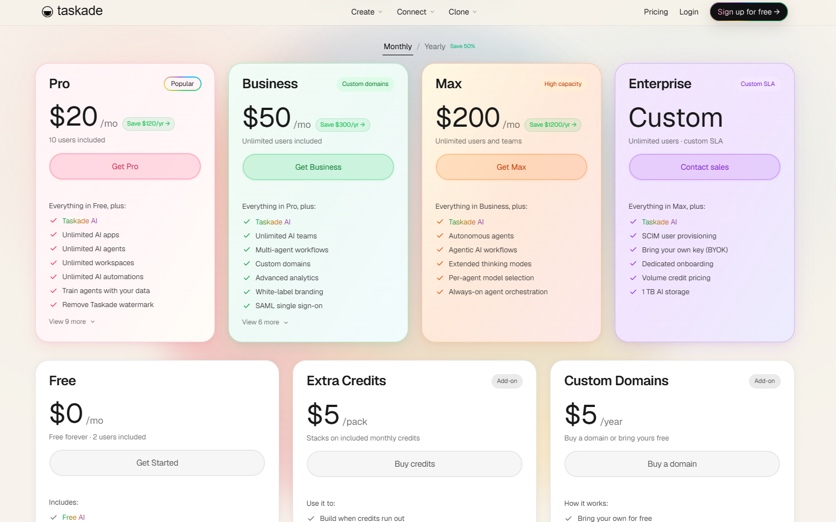Open the Create dropdown menu

(366, 12)
